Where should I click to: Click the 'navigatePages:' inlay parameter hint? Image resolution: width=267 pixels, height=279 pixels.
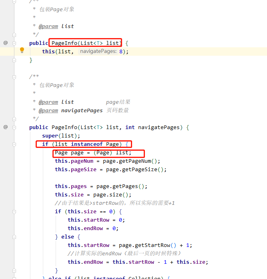pyautogui.click(x=98, y=51)
